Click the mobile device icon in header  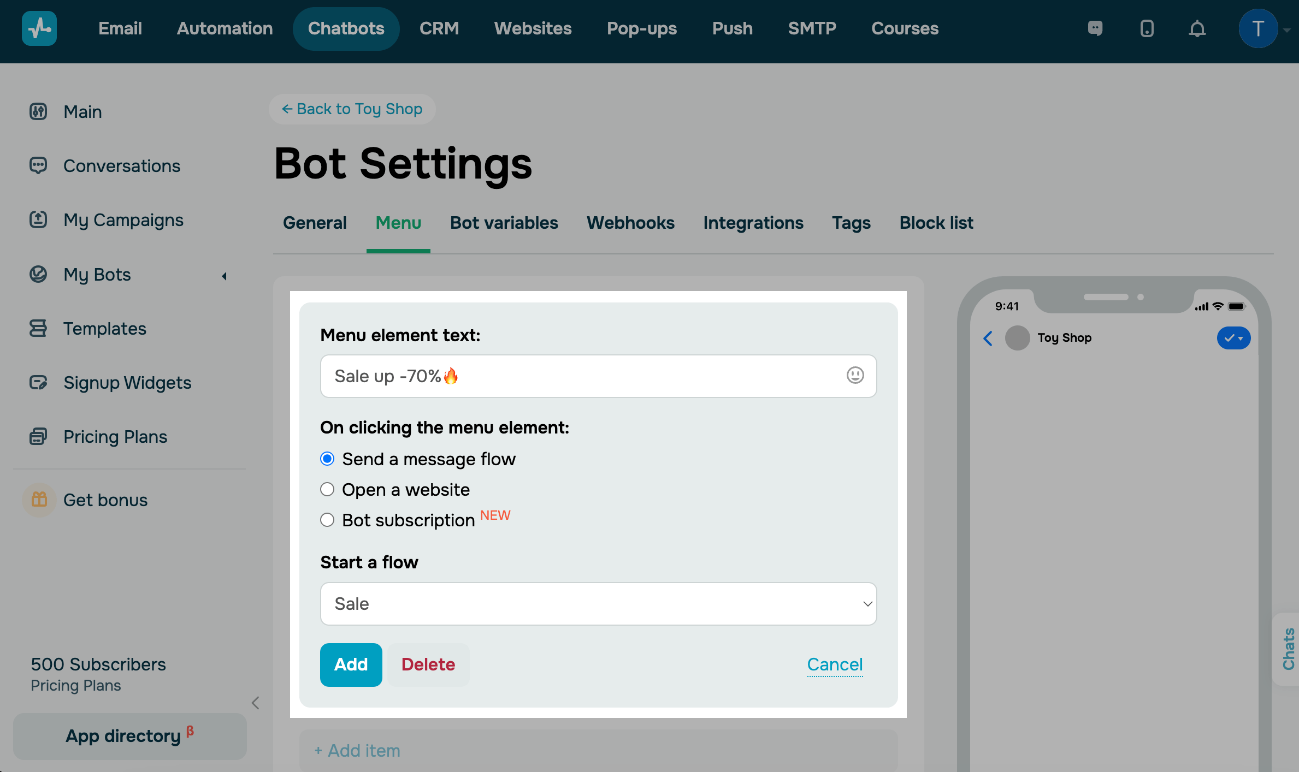(x=1147, y=28)
